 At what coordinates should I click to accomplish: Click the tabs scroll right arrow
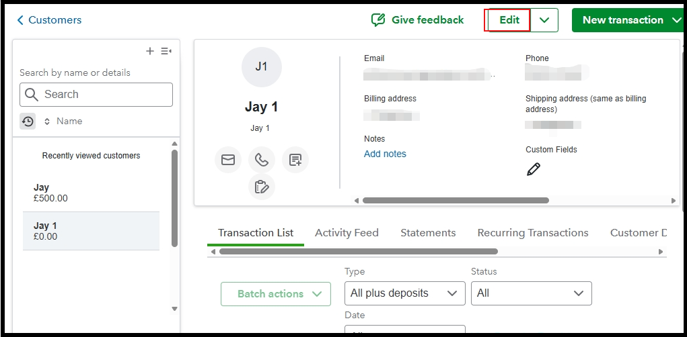661,252
